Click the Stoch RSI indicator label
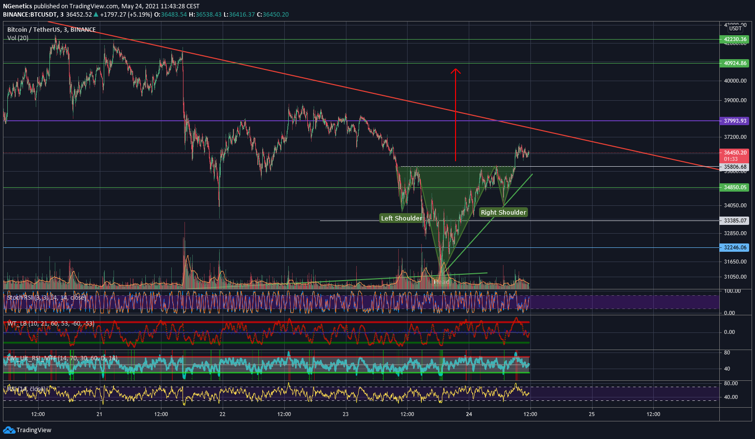The height and width of the screenshot is (439, 755). [x=46, y=298]
